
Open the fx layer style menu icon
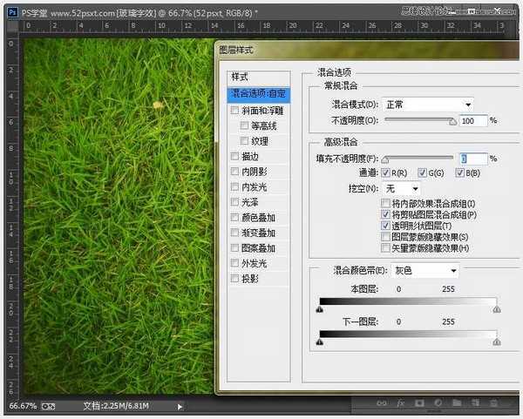(x=400, y=405)
